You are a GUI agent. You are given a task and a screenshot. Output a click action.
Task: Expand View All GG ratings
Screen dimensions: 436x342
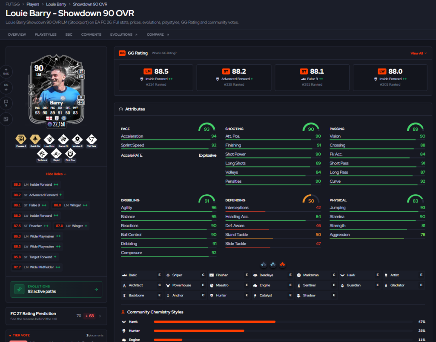pyautogui.click(x=419, y=53)
